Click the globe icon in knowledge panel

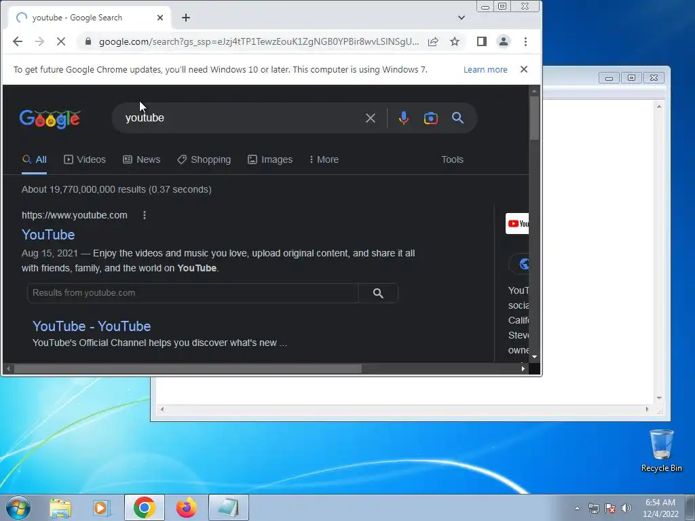tap(523, 264)
